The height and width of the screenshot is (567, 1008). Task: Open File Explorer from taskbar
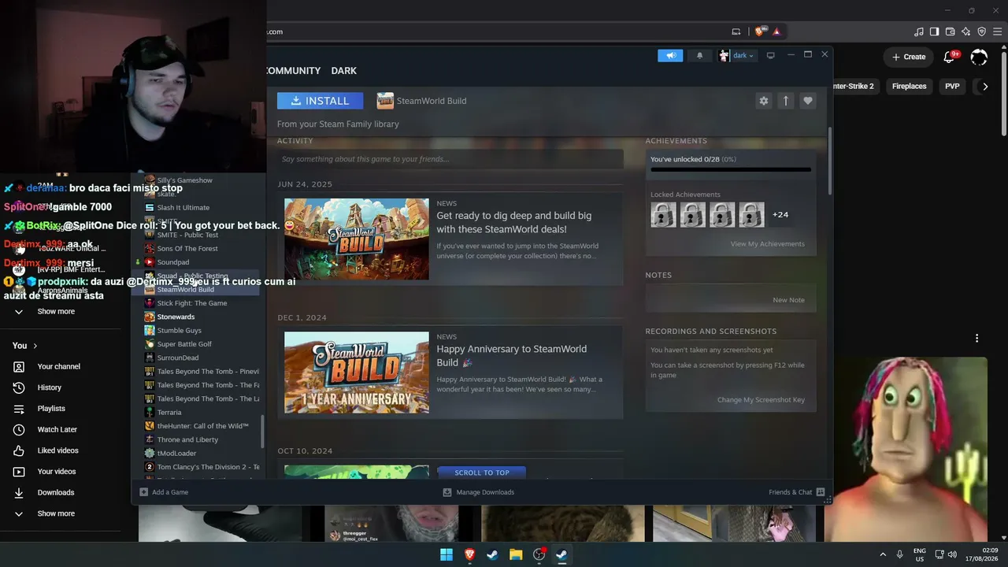coord(516,554)
